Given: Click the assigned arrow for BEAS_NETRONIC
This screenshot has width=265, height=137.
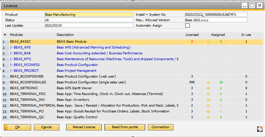Looking at the screenshot, I should [208, 88].
